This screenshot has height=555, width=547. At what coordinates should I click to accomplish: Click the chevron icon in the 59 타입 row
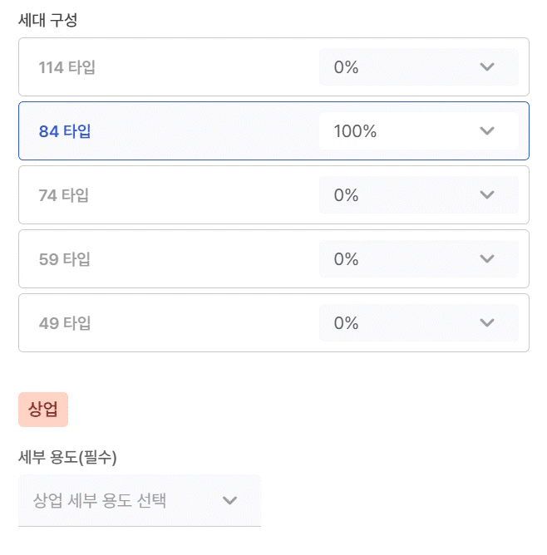click(487, 259)
